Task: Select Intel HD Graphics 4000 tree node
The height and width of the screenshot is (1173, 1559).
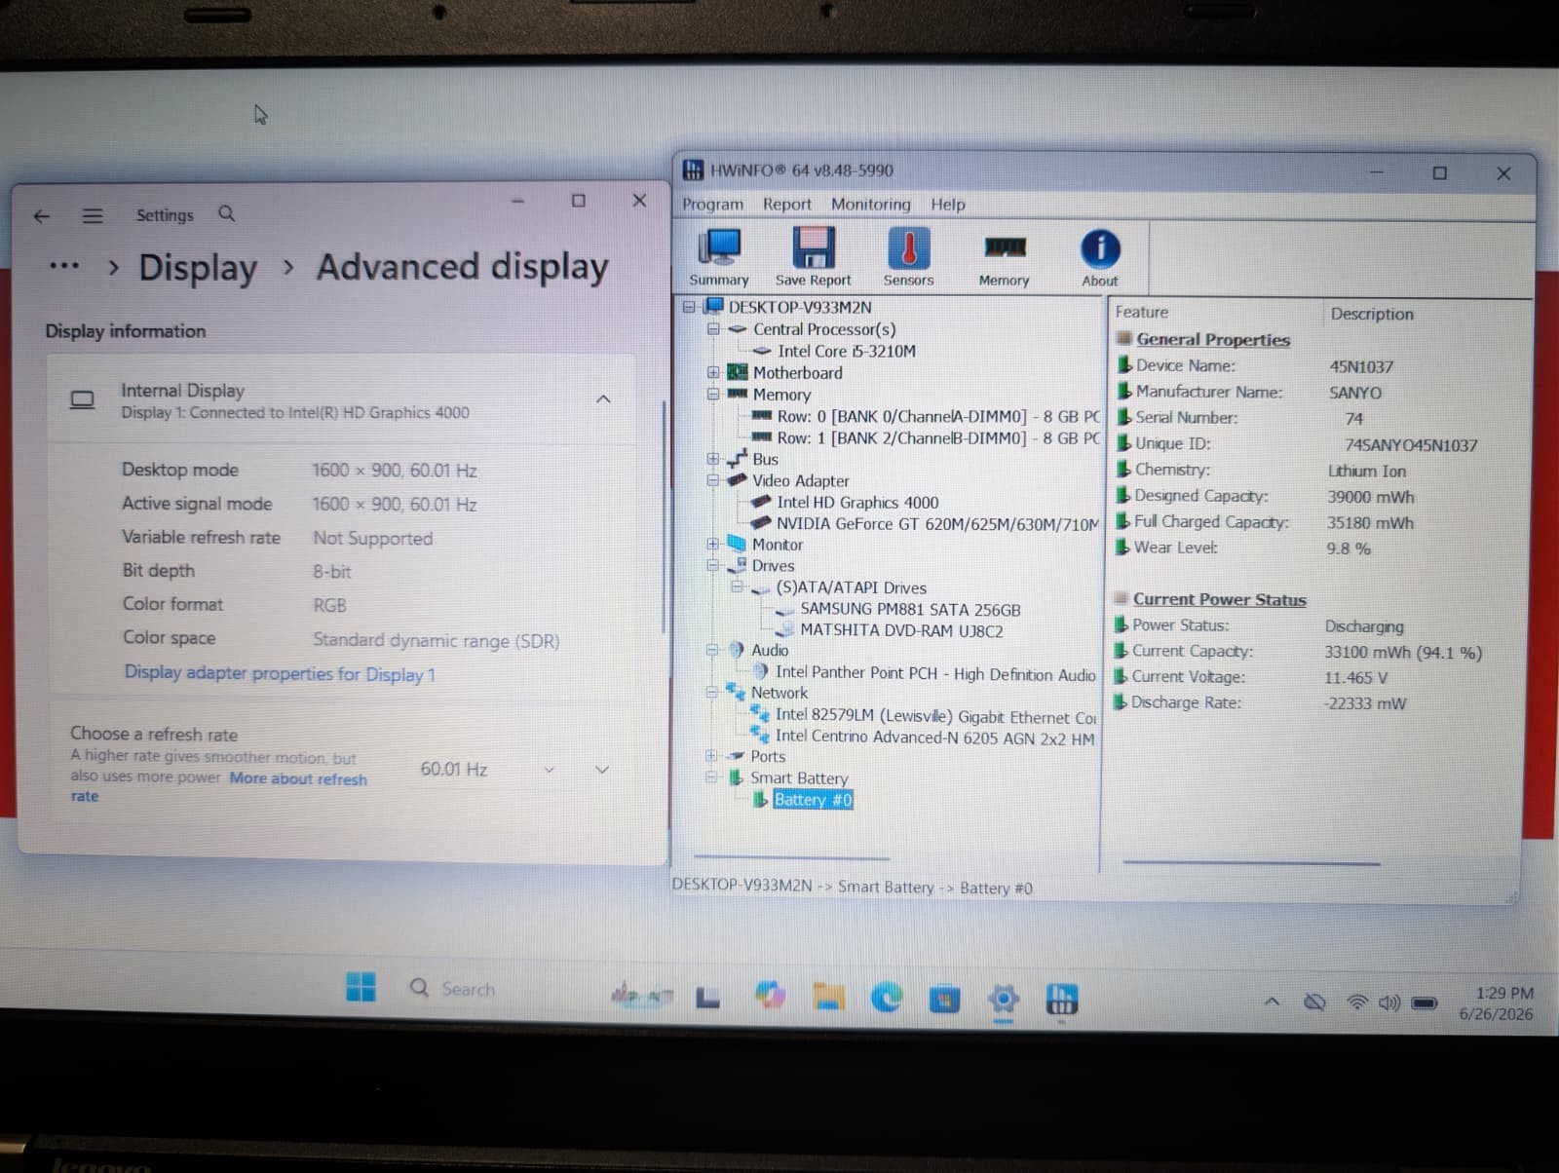Action: point(857,503)
